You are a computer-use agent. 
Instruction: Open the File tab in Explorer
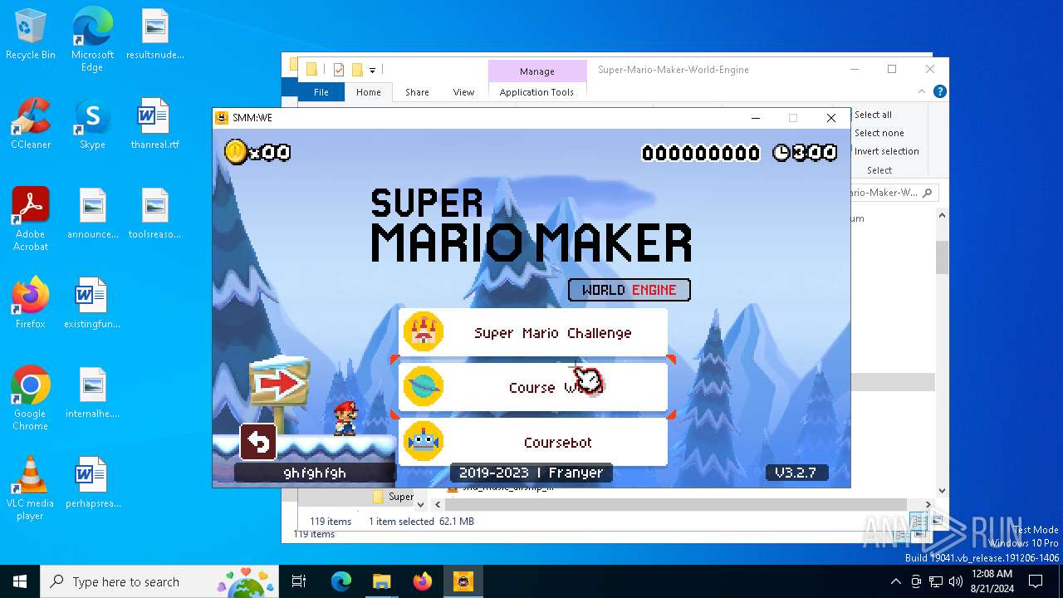321,92
